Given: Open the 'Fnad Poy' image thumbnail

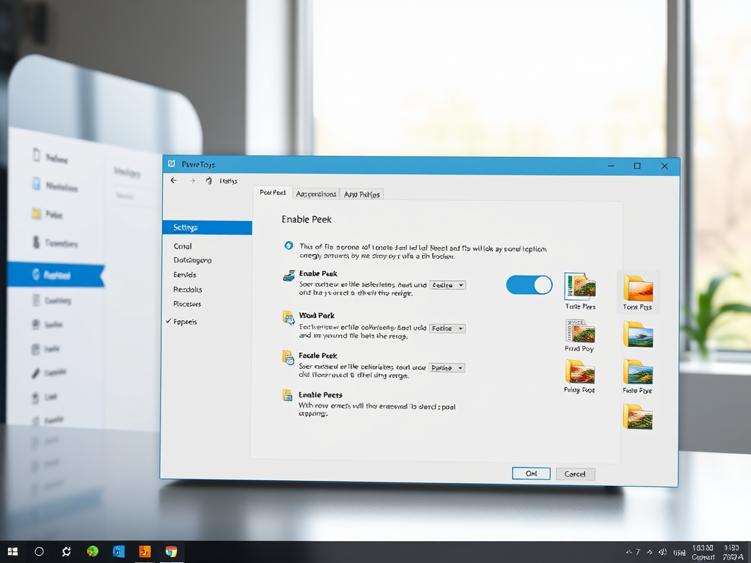Looking at the screenshot, I should click(x=579, y=336).
